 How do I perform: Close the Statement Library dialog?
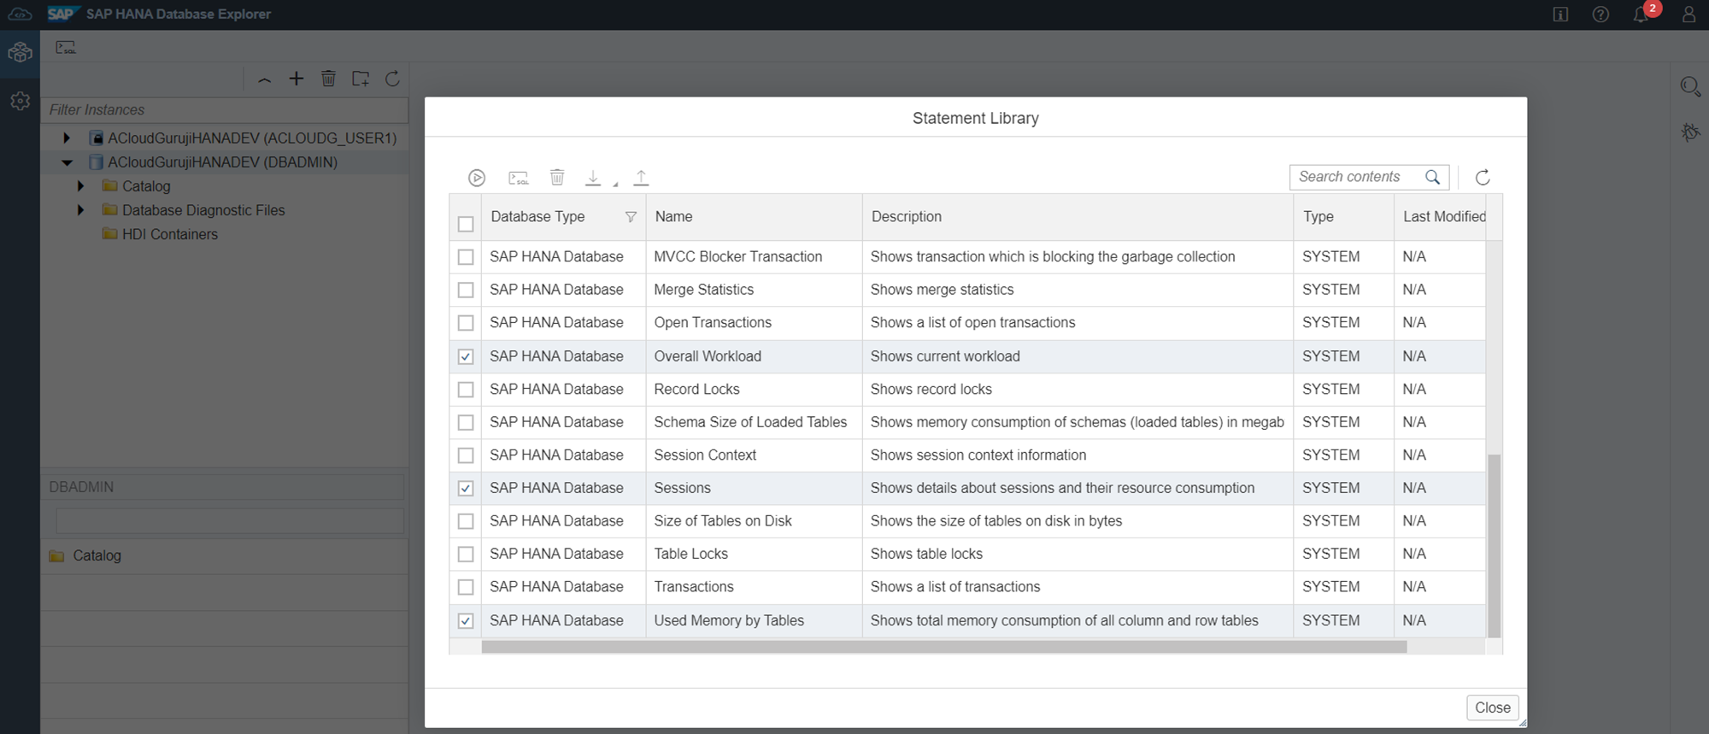1492,708
